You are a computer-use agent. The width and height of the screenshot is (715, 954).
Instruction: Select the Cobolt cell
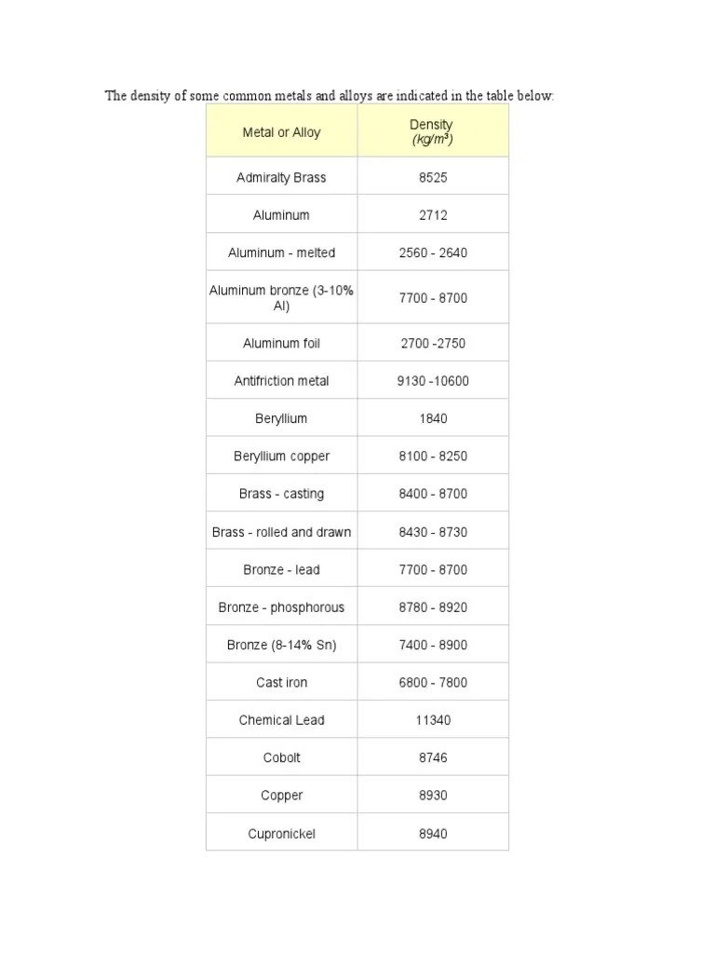[x=281, y=758]
